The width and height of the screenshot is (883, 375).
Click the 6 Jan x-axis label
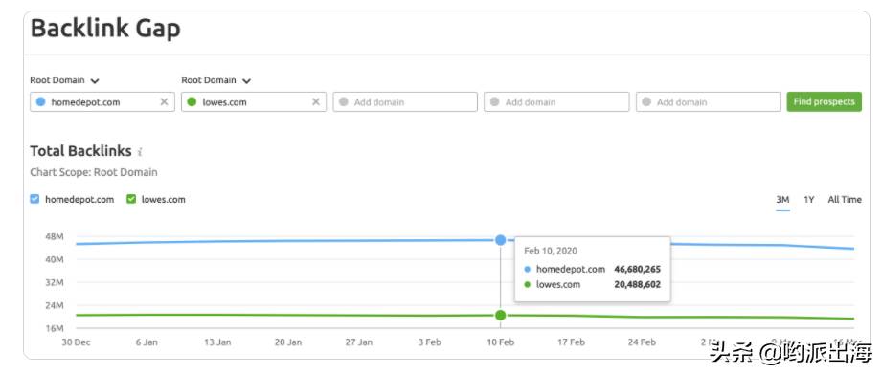coord(147,342)
